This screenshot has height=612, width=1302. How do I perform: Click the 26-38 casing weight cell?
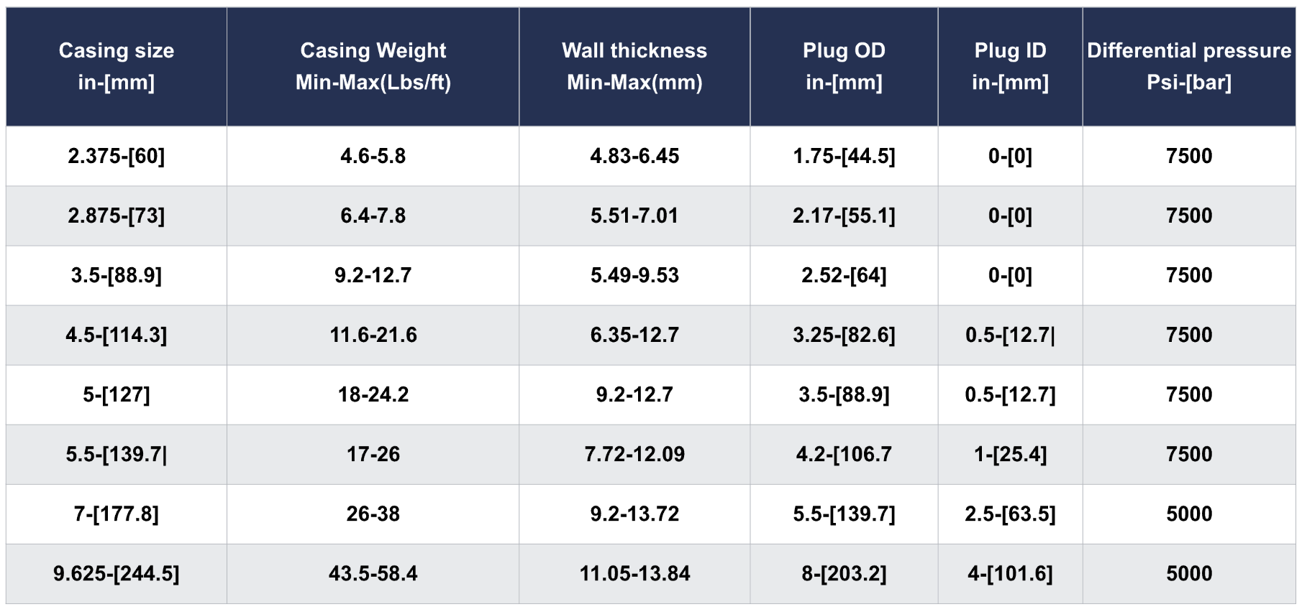pyautogui.click(x=373, y=514)
